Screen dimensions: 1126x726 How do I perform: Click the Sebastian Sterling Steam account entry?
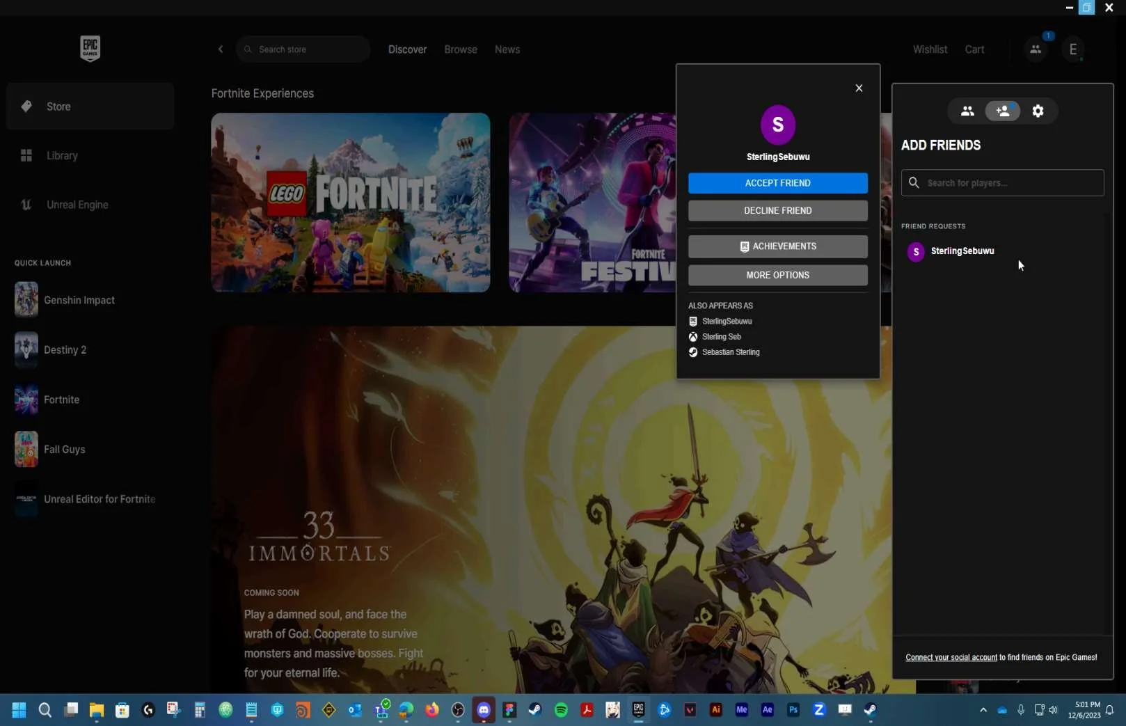pos(724,352)
